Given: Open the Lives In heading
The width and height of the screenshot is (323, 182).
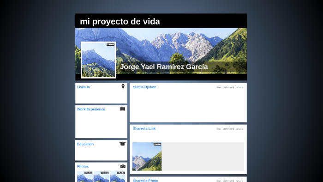Looking at the screenshot, I should pos(84,87).
